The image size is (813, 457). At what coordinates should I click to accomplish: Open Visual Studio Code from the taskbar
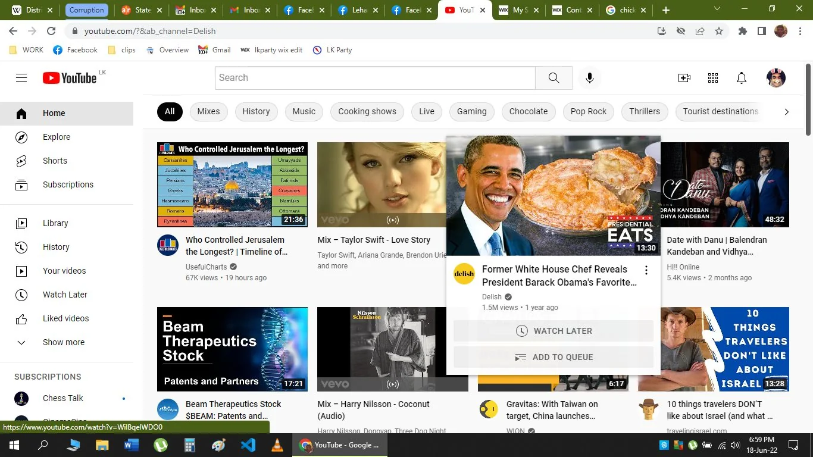(248, 445)
